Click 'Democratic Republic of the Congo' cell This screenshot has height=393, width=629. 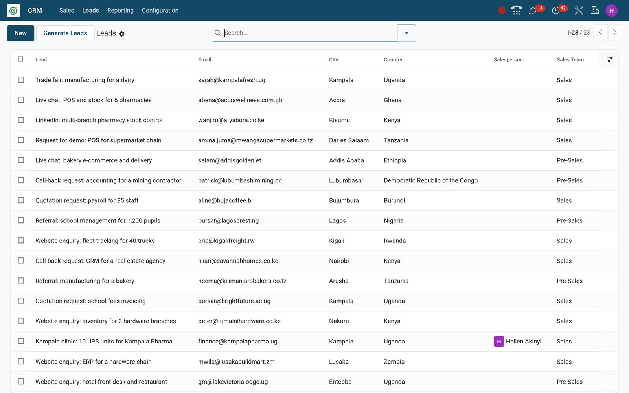[430, 180]
